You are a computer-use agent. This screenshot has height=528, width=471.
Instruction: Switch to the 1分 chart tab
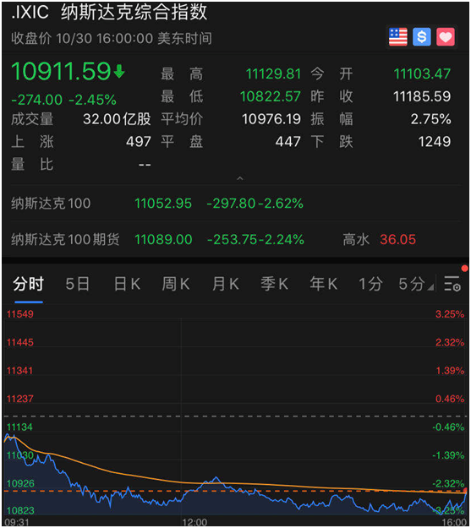(370, 284)
